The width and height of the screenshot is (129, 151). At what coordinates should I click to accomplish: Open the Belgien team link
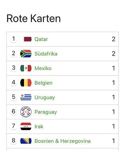pos(43,83)
